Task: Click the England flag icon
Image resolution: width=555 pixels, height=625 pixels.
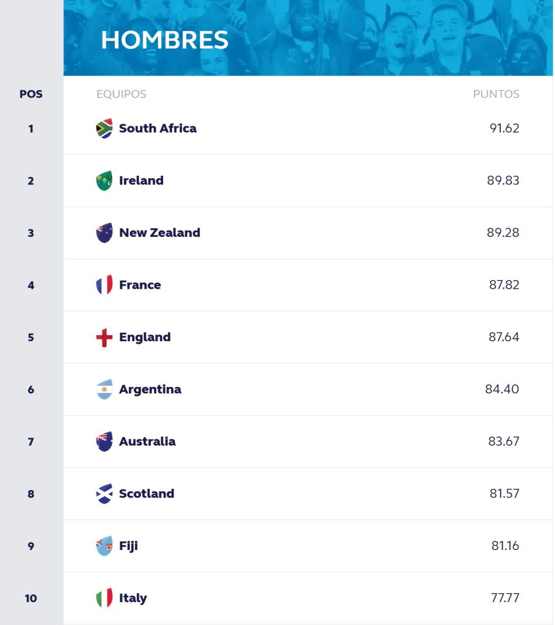Action: (104, 337)
